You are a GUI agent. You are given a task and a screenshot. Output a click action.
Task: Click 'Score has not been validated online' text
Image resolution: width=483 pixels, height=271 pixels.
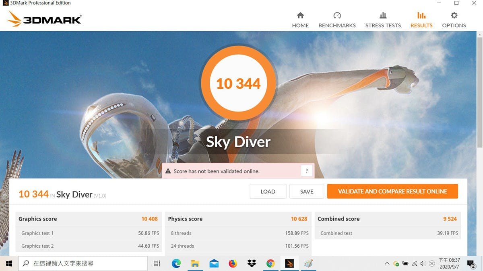point(217,171)
